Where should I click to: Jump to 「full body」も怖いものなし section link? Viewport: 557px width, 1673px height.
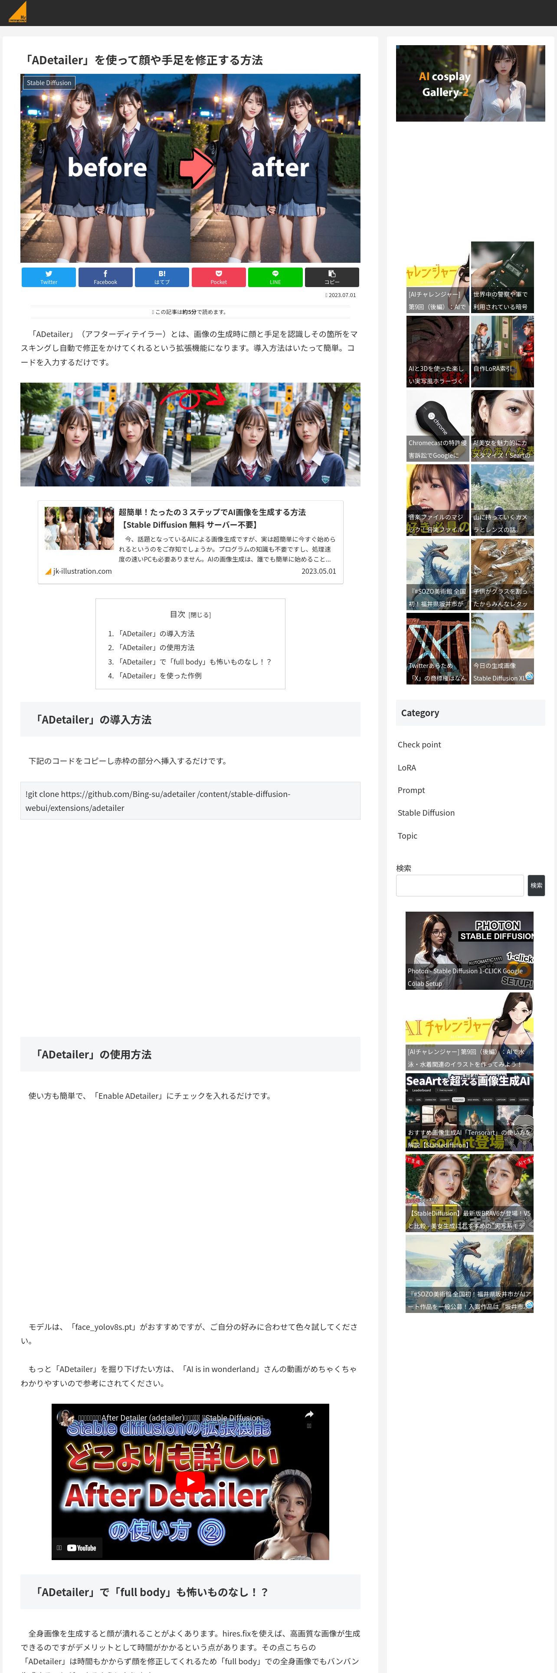point(194,662)
